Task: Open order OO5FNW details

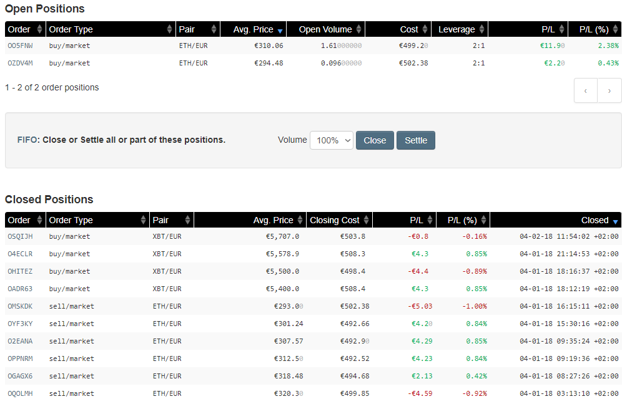Action: [20, 46]
